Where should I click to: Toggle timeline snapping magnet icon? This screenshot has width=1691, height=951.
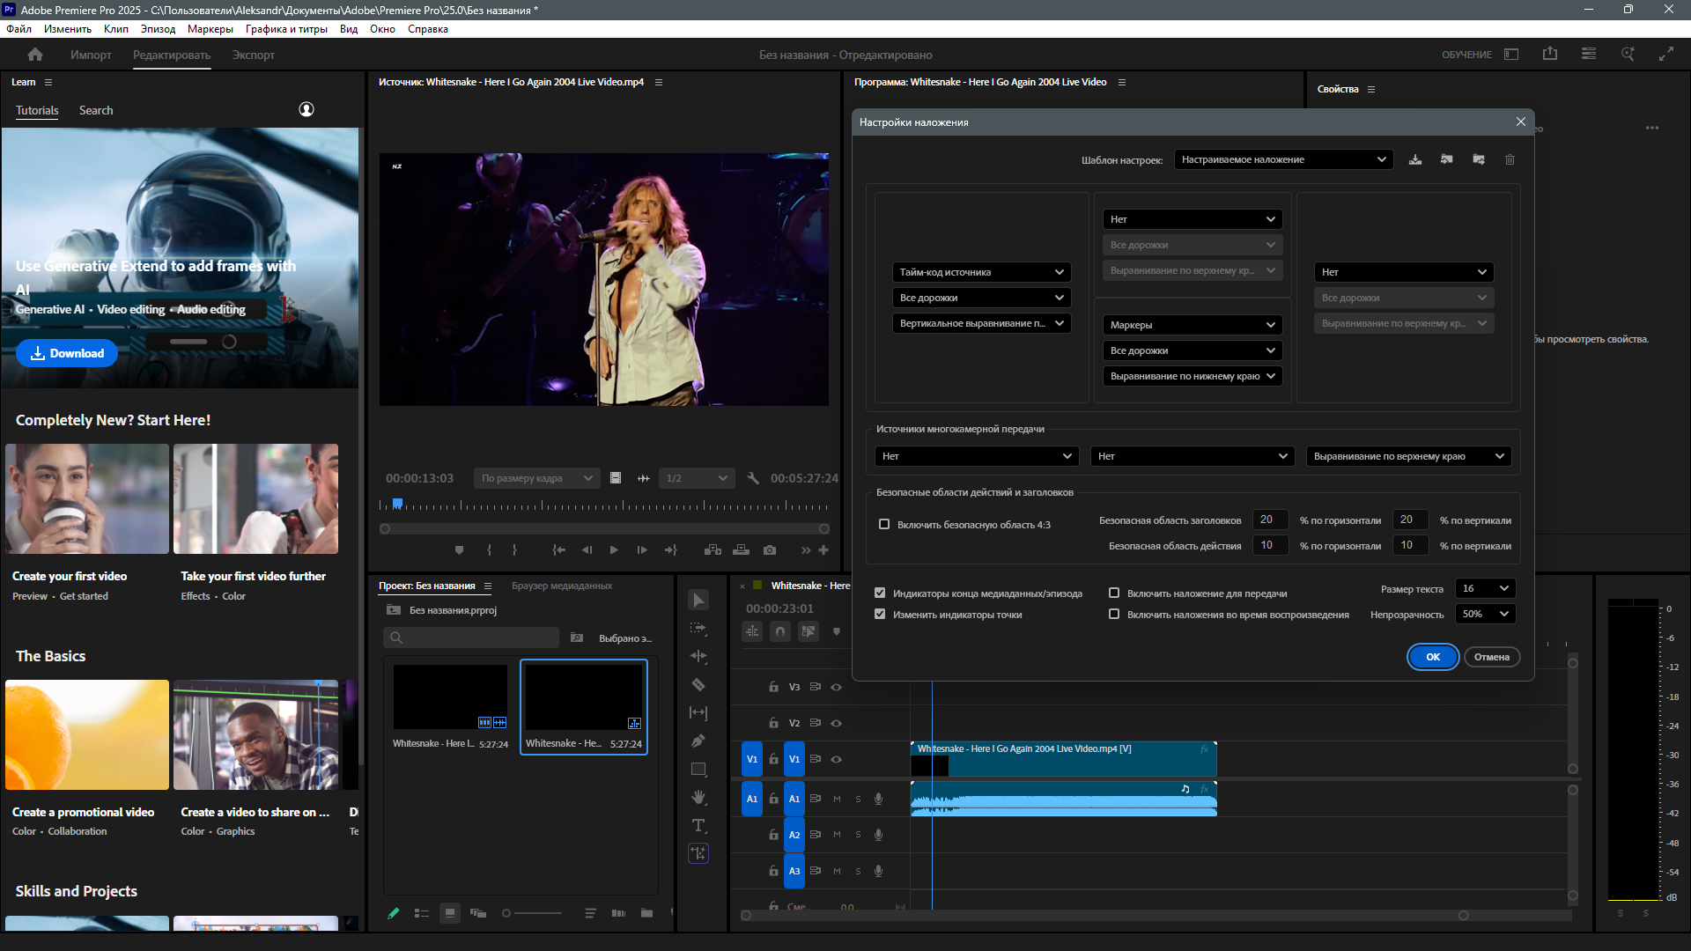click(780, 631)
